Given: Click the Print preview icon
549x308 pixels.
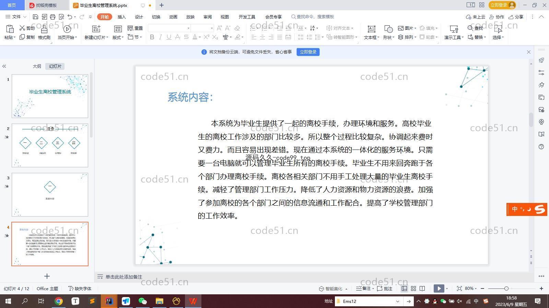Looking at the screenshot, I should [61, 17].
